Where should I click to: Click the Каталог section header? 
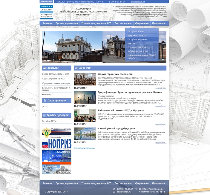57,68
